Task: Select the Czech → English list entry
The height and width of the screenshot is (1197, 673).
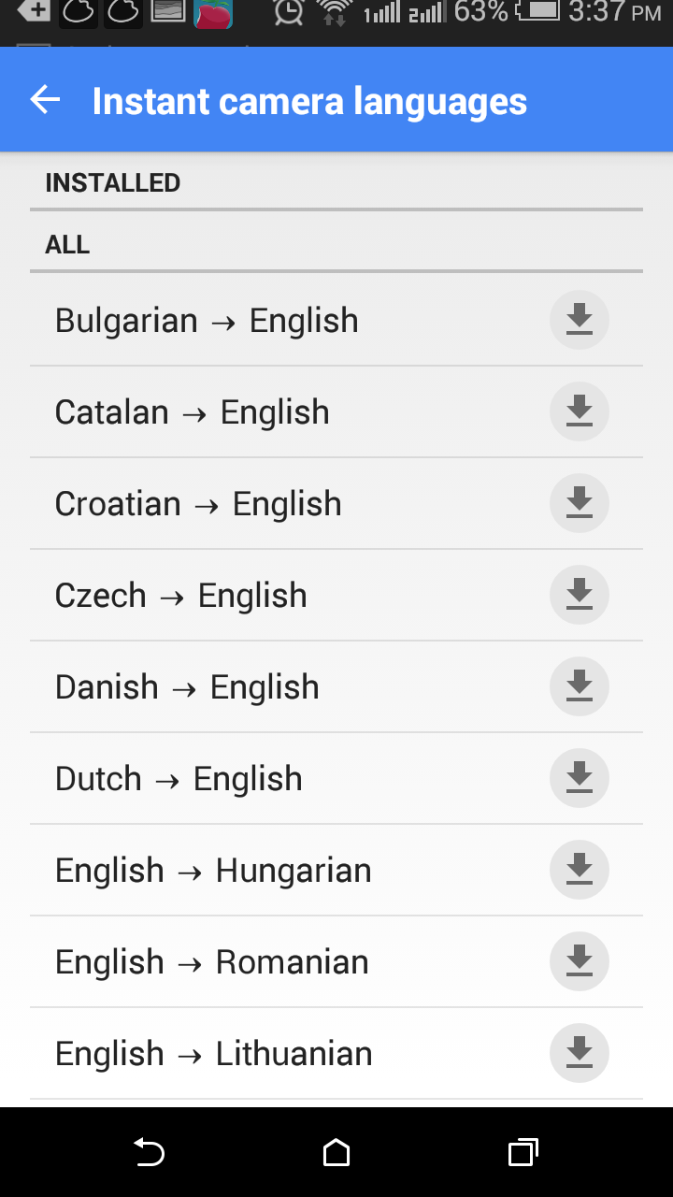Action: [x=336, y=595]
